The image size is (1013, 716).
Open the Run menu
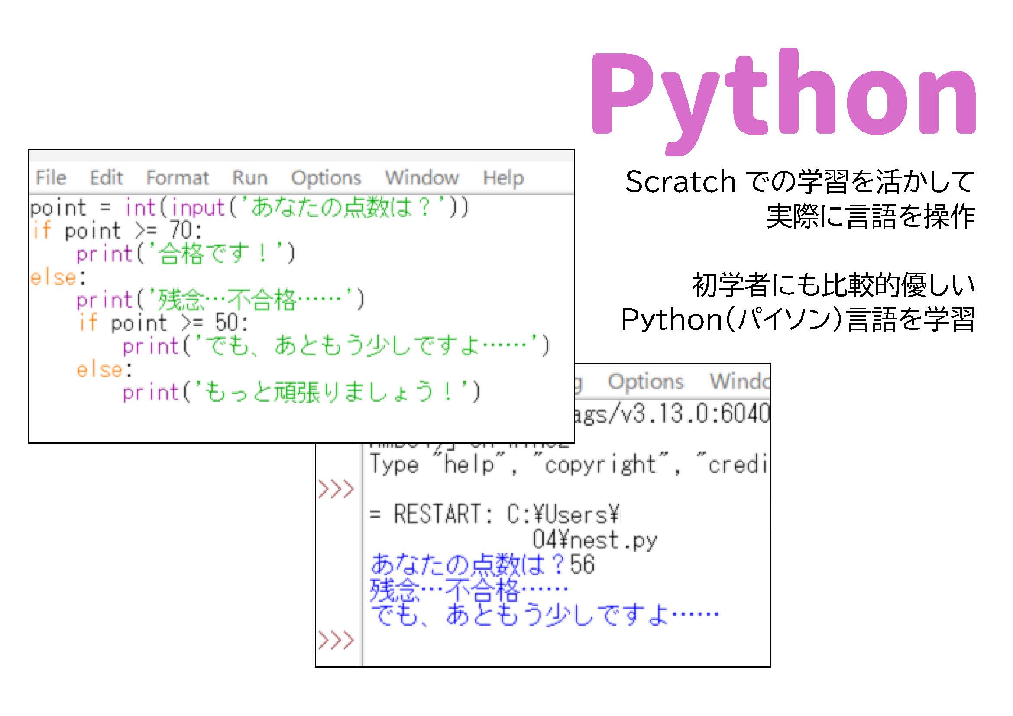pos(250,177)
